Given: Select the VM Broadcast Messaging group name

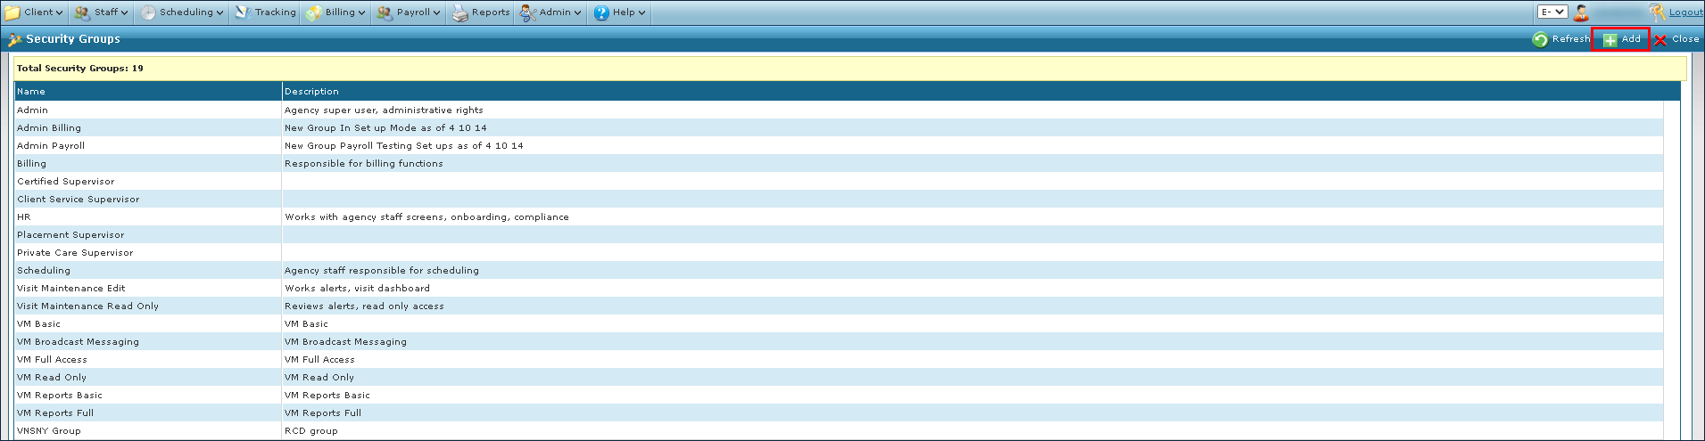Looking at the screenshot, I should point(78,342).
